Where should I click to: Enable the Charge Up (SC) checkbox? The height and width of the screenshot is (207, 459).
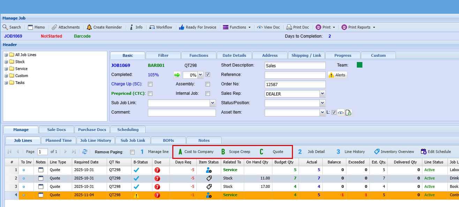tap(150, 84)
